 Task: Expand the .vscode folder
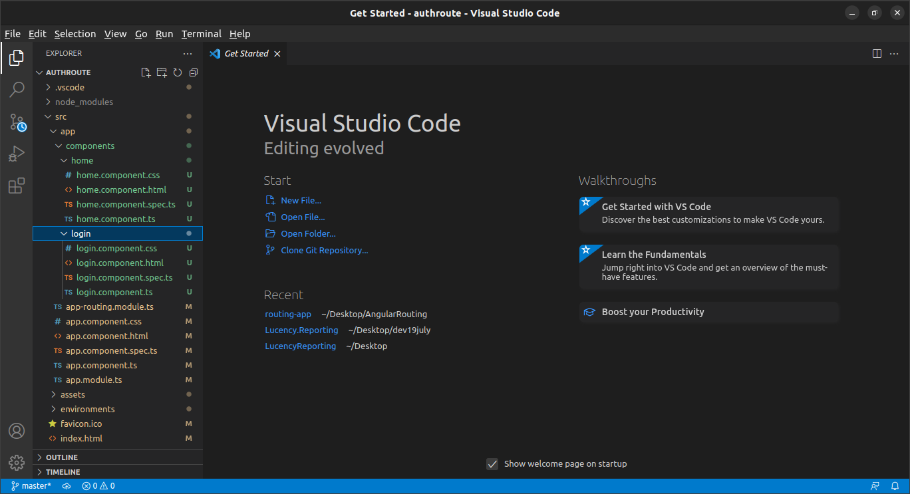(118, 87)
